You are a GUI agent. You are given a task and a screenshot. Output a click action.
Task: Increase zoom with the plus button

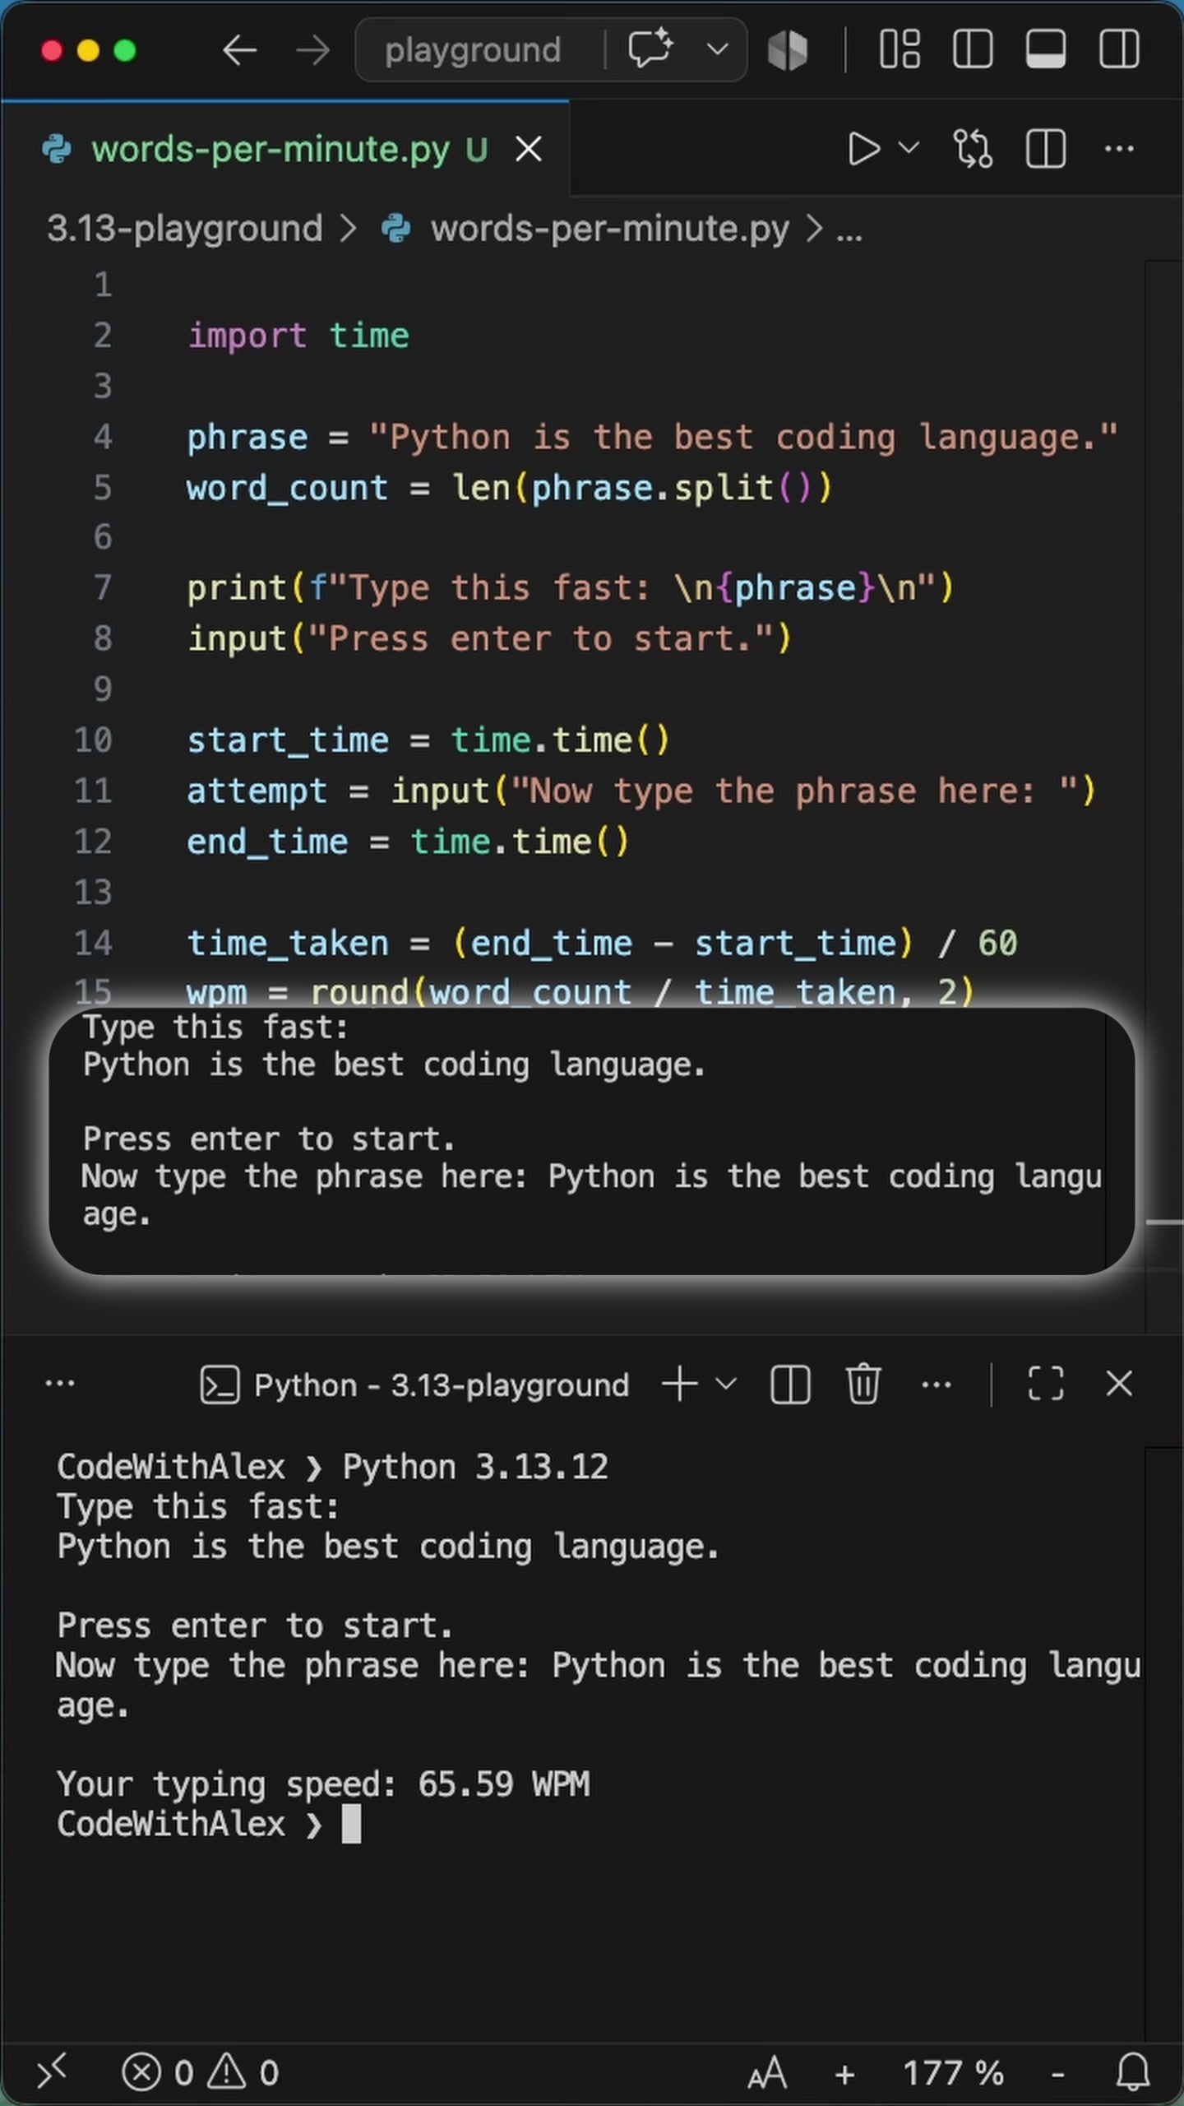(x=844, y=2074)
